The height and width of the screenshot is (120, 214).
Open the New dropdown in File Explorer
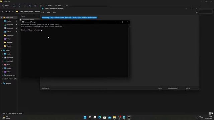(x=6, y=6)
